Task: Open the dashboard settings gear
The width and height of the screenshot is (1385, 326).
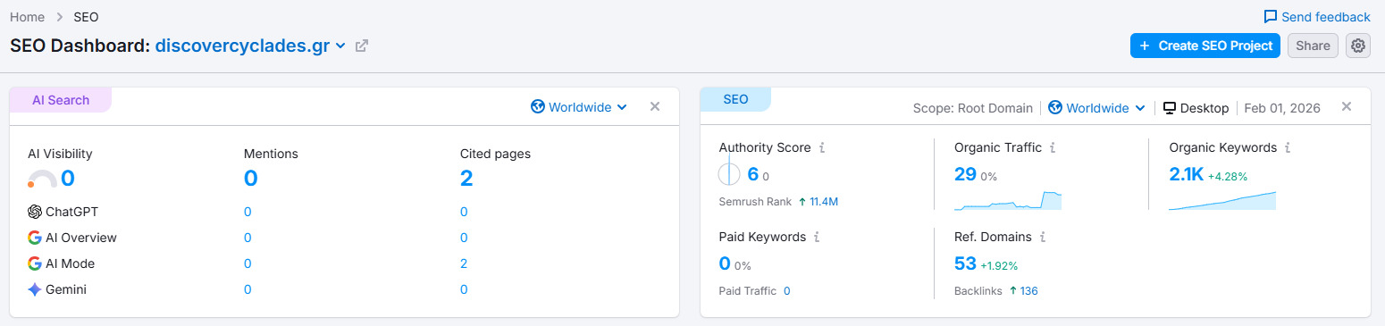Action: [1358, 46]
